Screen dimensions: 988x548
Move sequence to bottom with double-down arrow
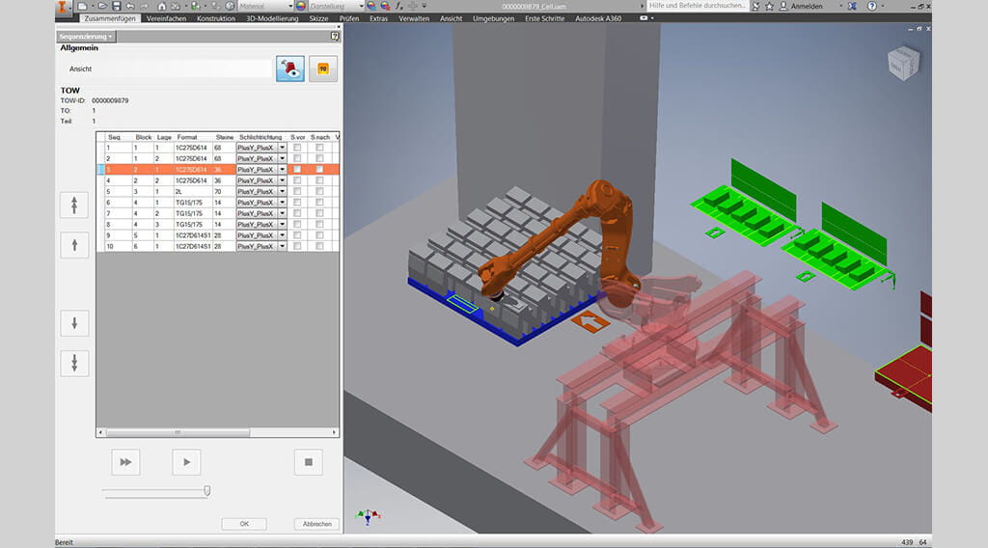pyautogui.click(x=74, y=363)
